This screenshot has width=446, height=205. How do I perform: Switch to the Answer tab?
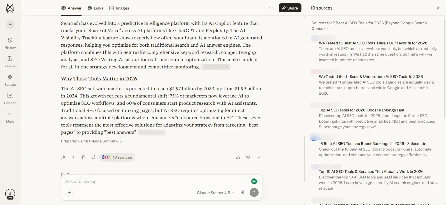(x=71, y=8)
